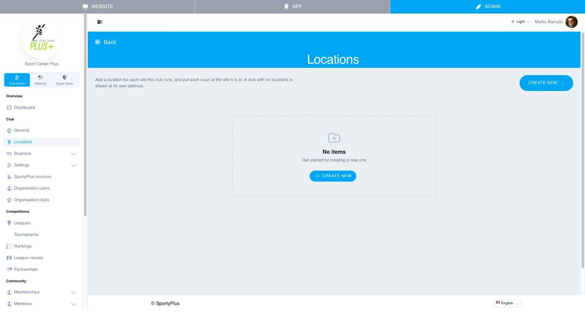Open the Sport Center Plus logo
The height and width of the screenshot is (312, 585).
[41, 39]
